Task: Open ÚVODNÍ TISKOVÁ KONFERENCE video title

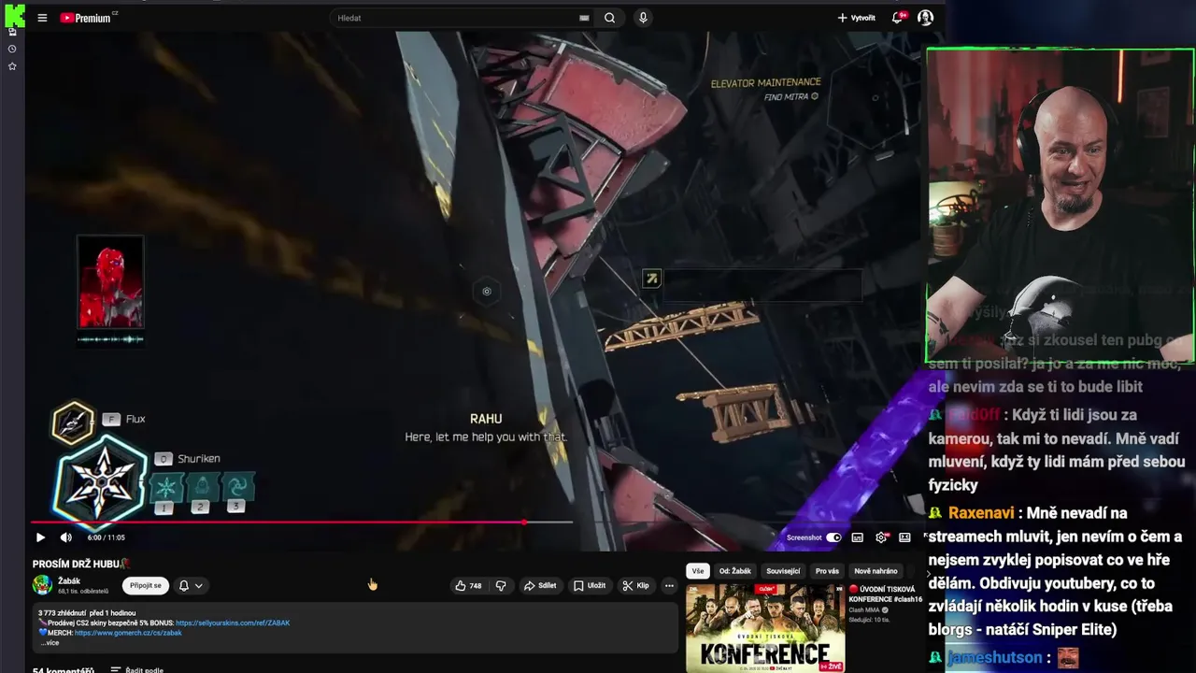Action: pyautogui.click(x=885, y=594)
